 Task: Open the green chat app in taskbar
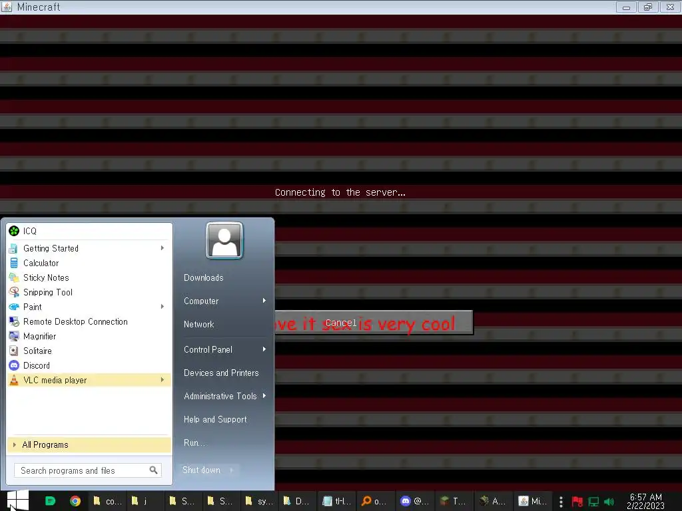click(x=50, y=501)
